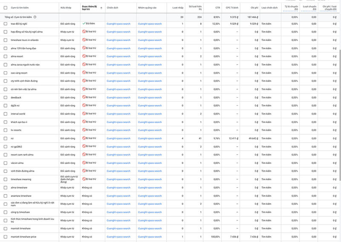
Task: Tick the select-all checkbox in table header
Action: click(6, 8)
